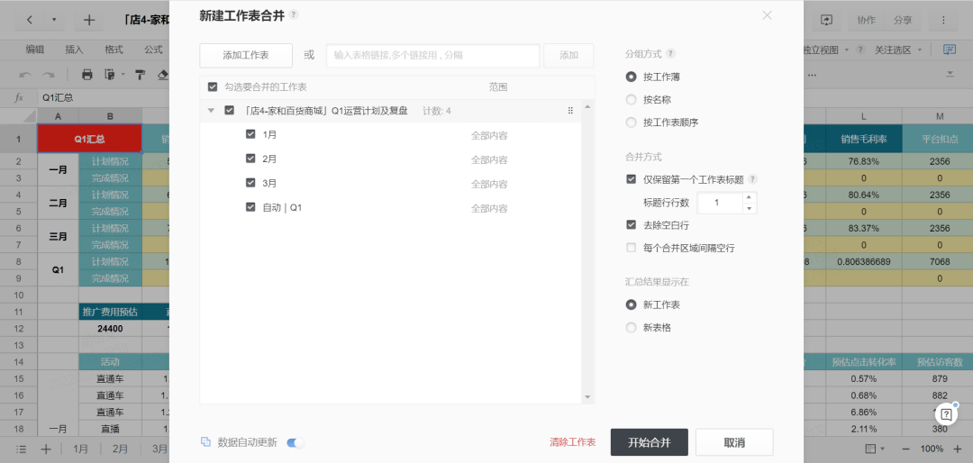Enable 每个合并区域间隔空行 checkbox
Image resolution: width=973 pixels, height=463 pixels.
(631, 248)
